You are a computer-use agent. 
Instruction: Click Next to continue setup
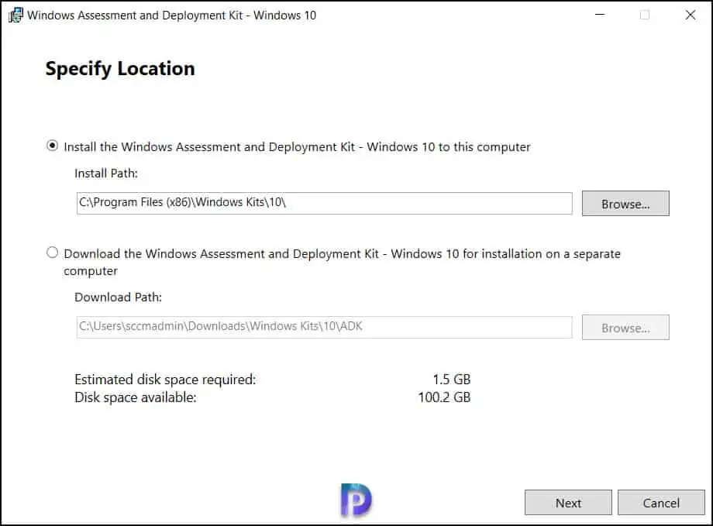(568, 502)
